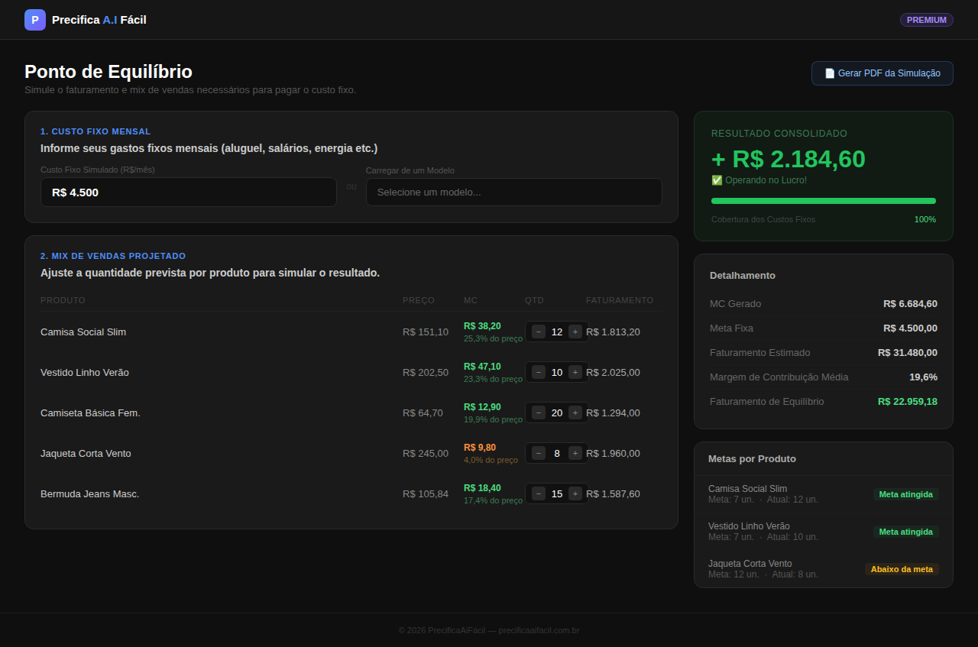Increase Bermuda Jeans Masc. quantity with plus
This screenshot has height=647, width=978.
(x=575, y=493)
